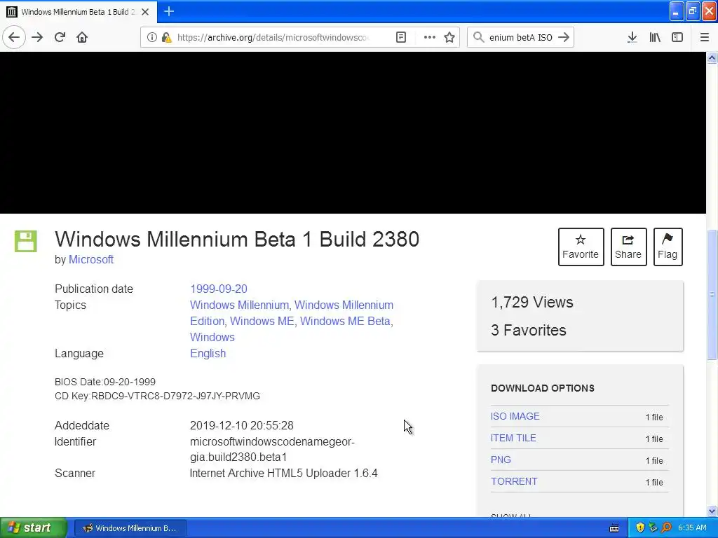Image resolution: width=718 pixels, height=538 pixels.
Task: Click the vertical scrollbar thumb
Action: click(x=712, y=294)
